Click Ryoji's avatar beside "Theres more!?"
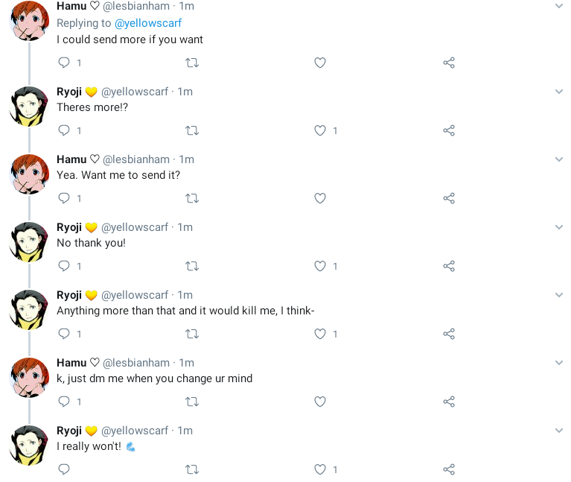Image resolution: width=571 pixels, height=482 pixels. [x=29, y=106]
